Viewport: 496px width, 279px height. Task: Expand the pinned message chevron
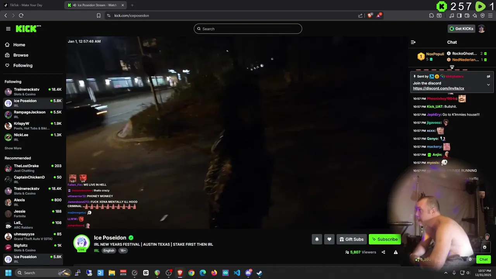[x=488, y=84]
